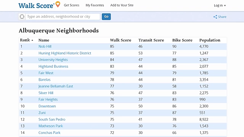Click Conchas Park bike score 66
244x137 pixels.
pos(174,133)
